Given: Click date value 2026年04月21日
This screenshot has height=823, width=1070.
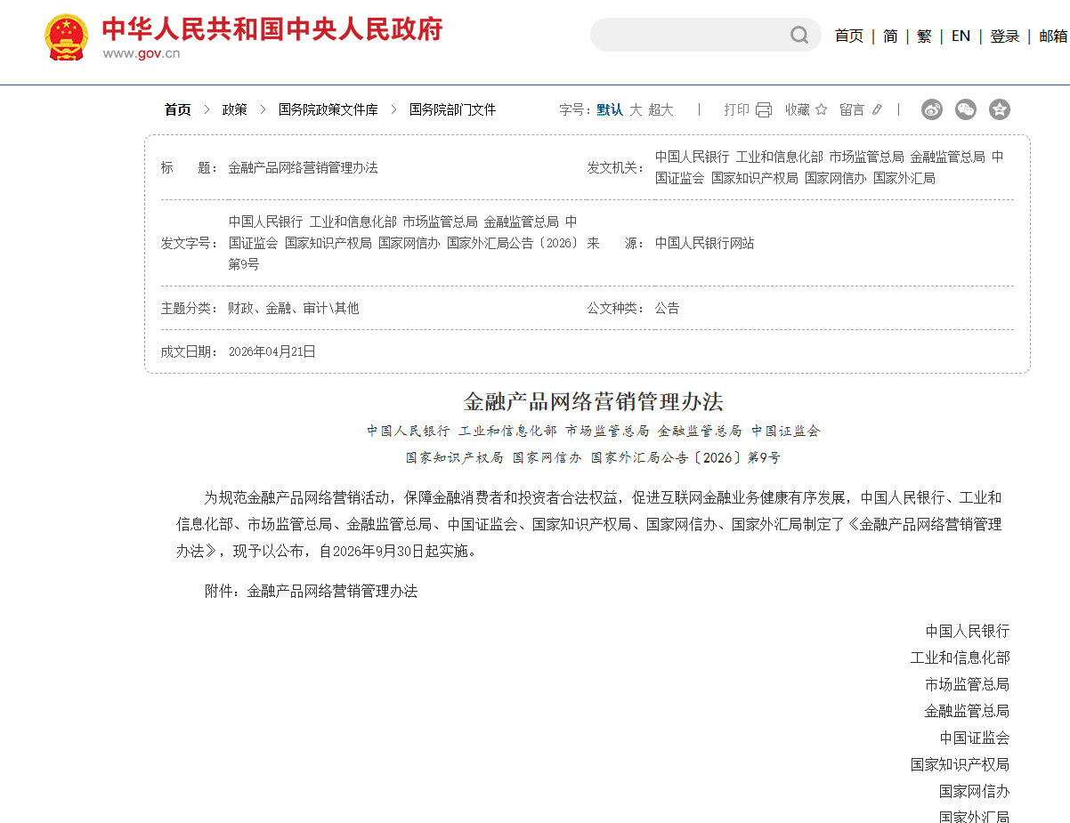Looking at the screenshot, I should pos(272,351).
